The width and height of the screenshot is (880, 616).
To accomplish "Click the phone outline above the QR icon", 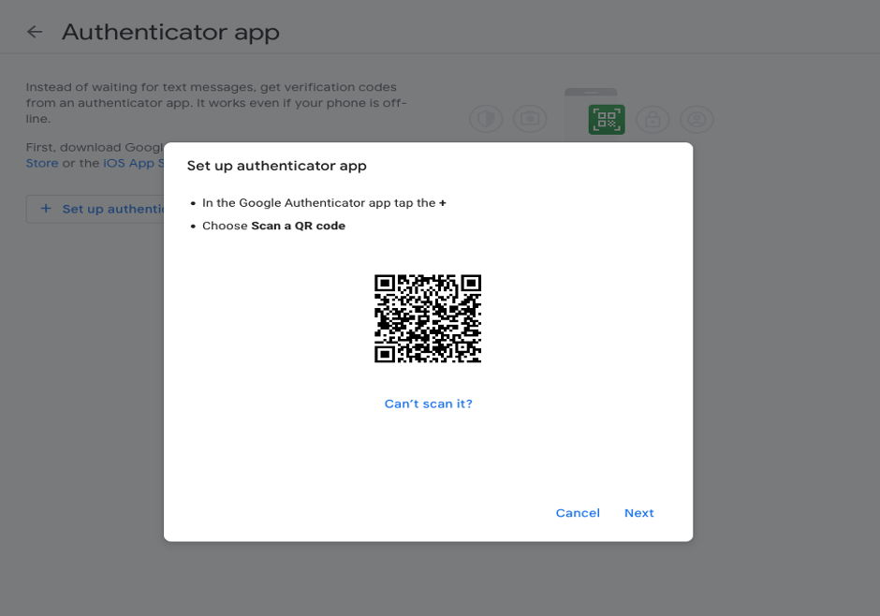I will [x=591, y=92].
